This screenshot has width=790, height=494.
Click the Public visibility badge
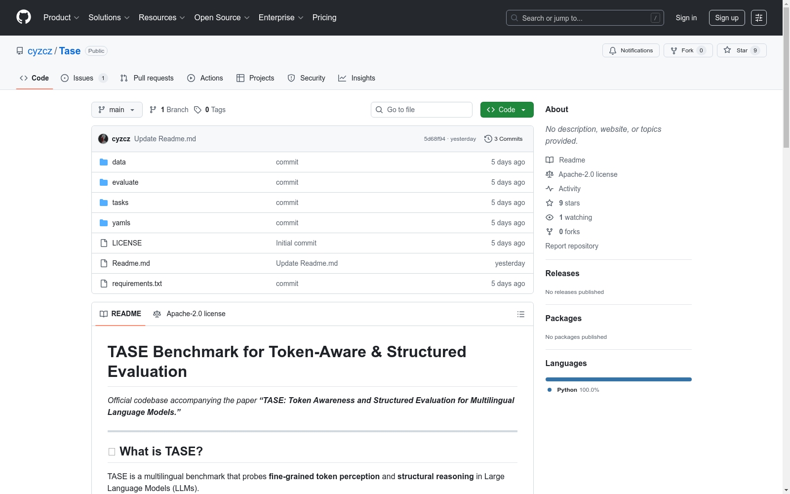pos(96,51)
